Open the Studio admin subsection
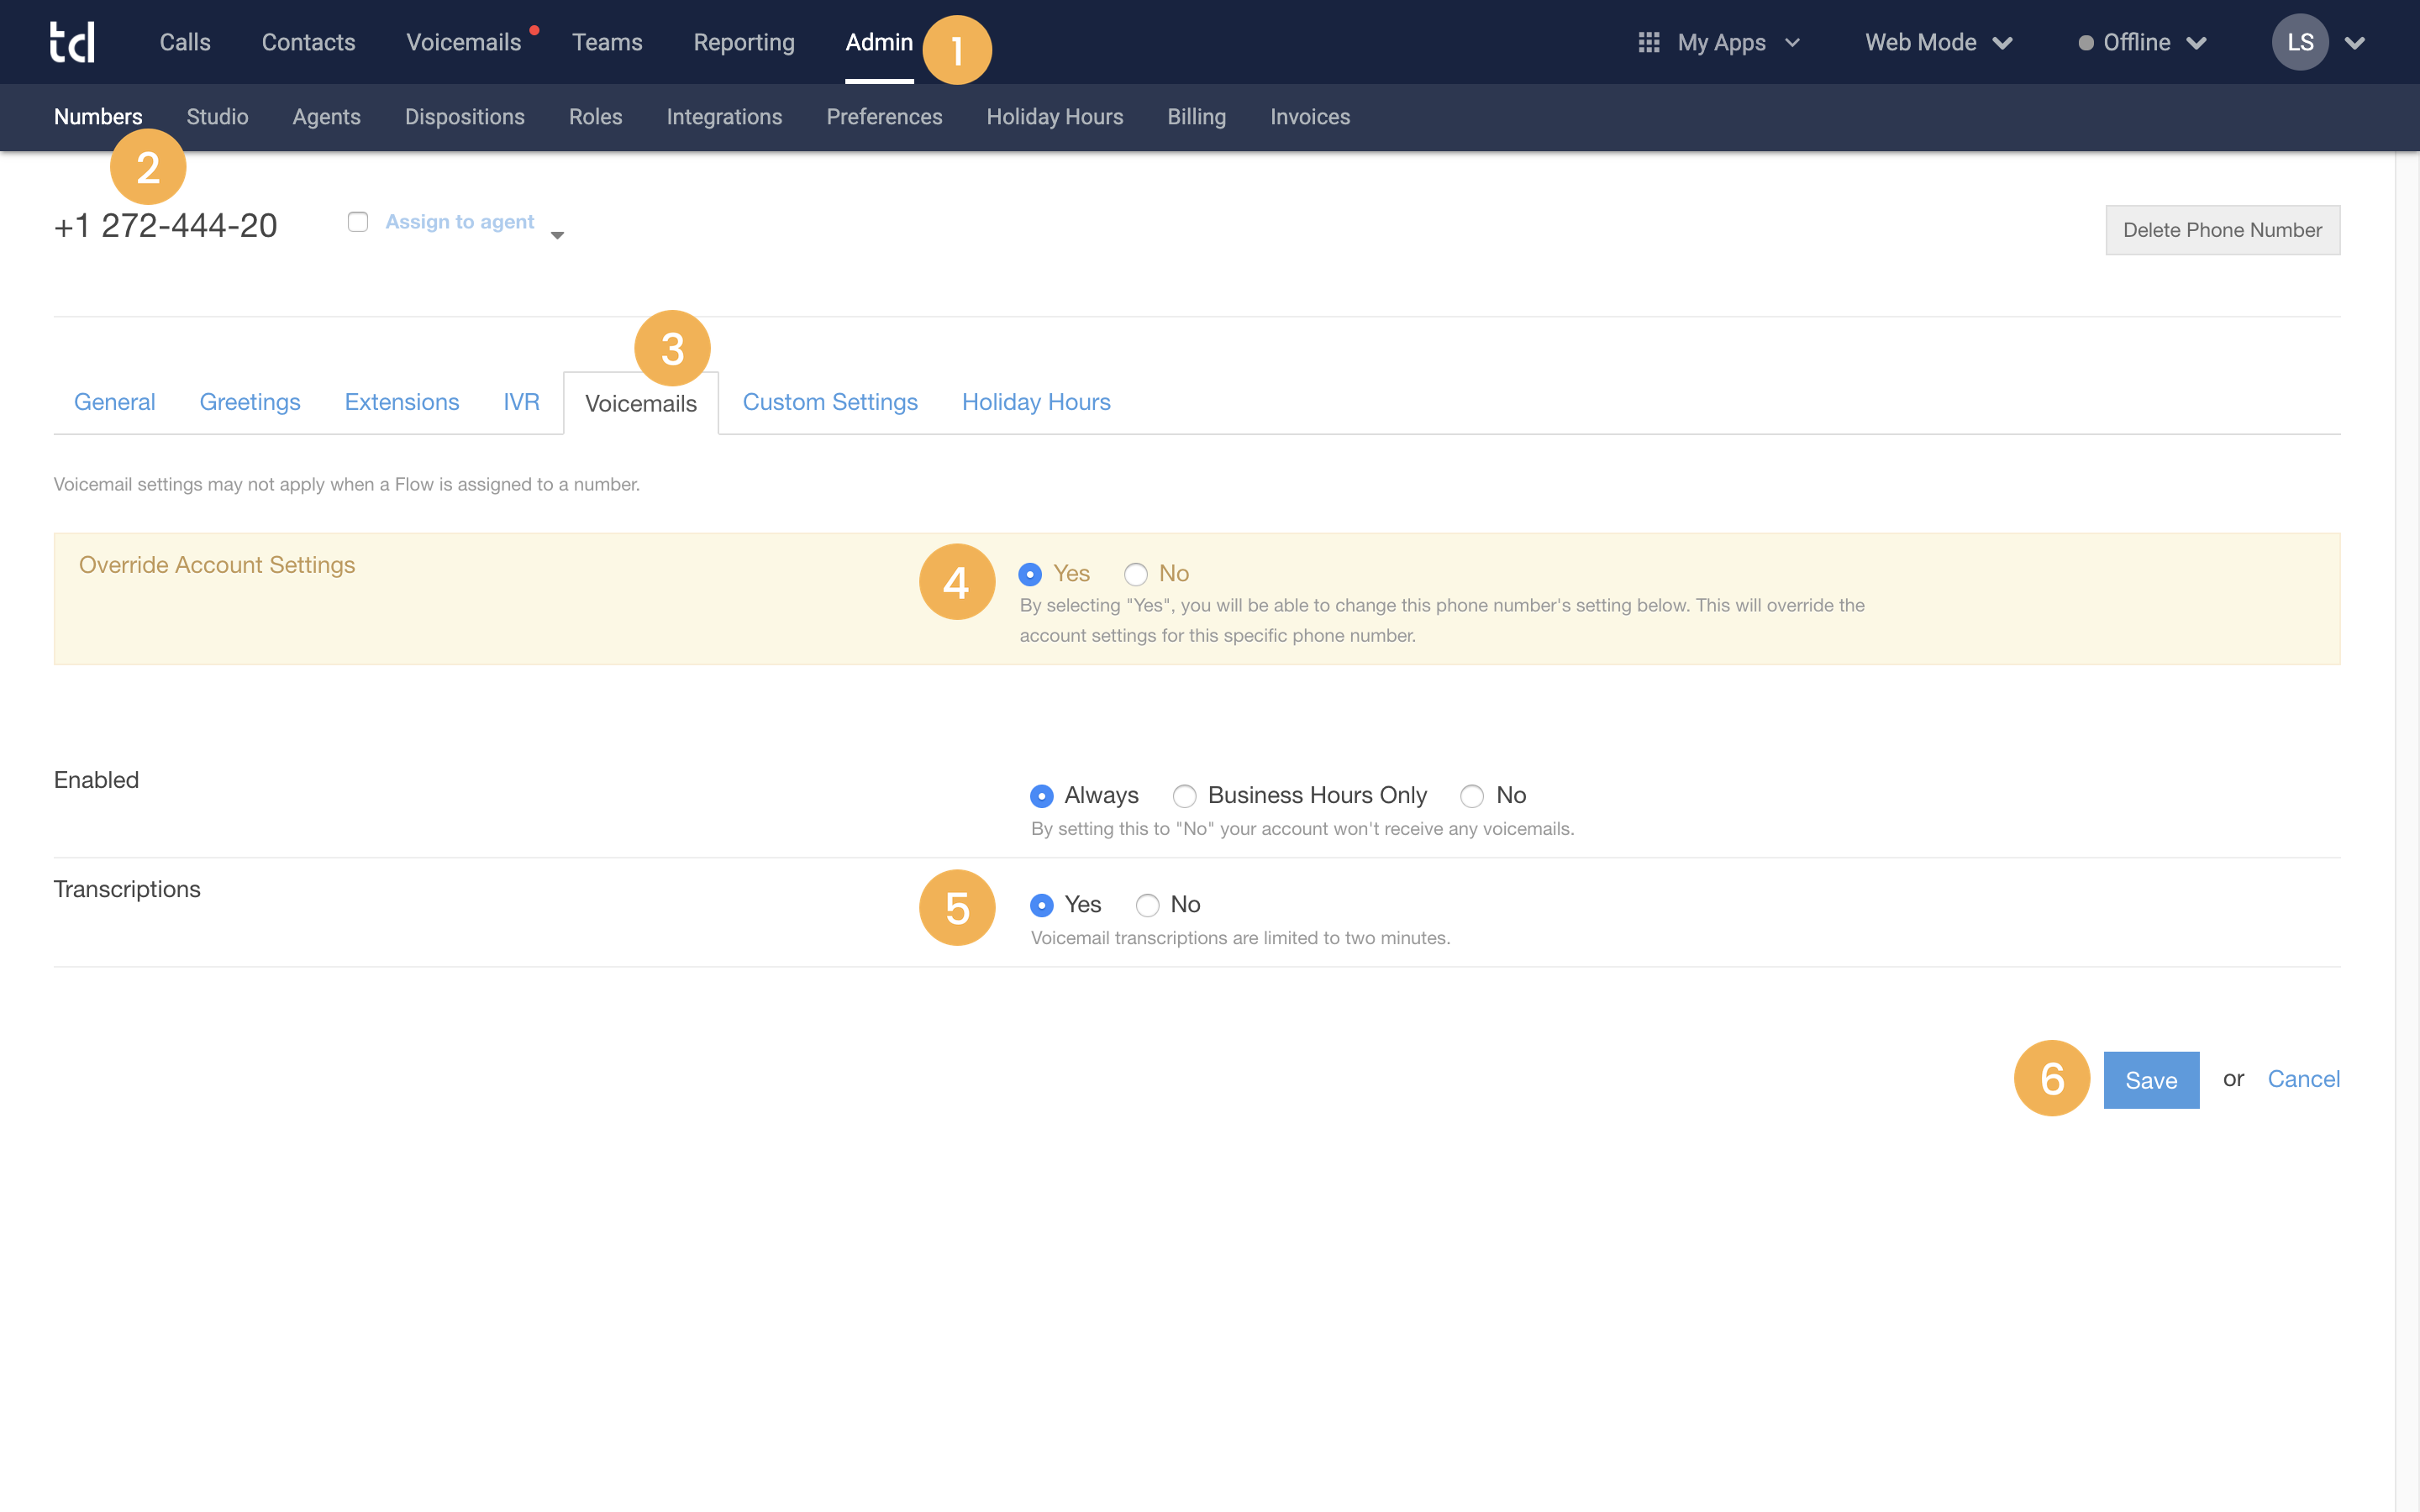 pyautogui.click(x=217, y=117)
